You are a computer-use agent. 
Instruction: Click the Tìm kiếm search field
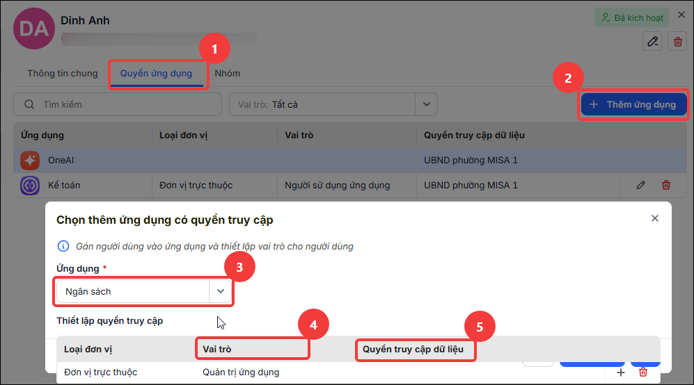(x=118, y=105)
